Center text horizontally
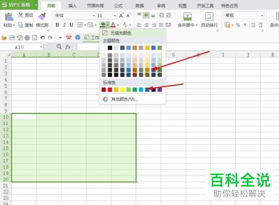Image resolution: width=279 pixels, height=205 pixels. coord(147,25)
